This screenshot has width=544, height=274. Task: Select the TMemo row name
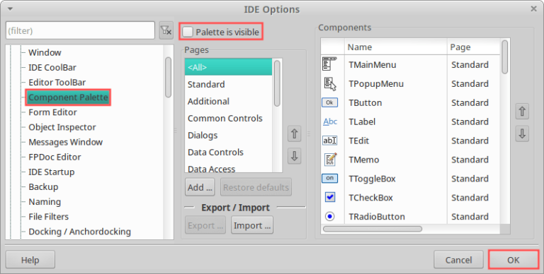click(363, 160)
